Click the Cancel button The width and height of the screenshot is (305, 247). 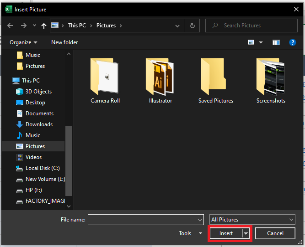click(x=275, y=233)
